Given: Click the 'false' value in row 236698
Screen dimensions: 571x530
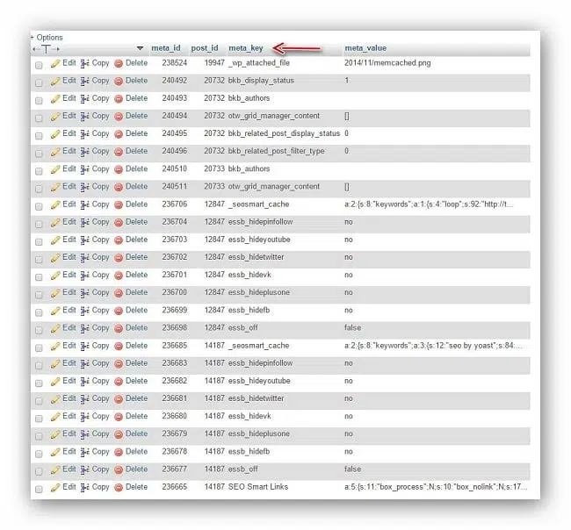Looking at the screenshot, I should (352, 328).
